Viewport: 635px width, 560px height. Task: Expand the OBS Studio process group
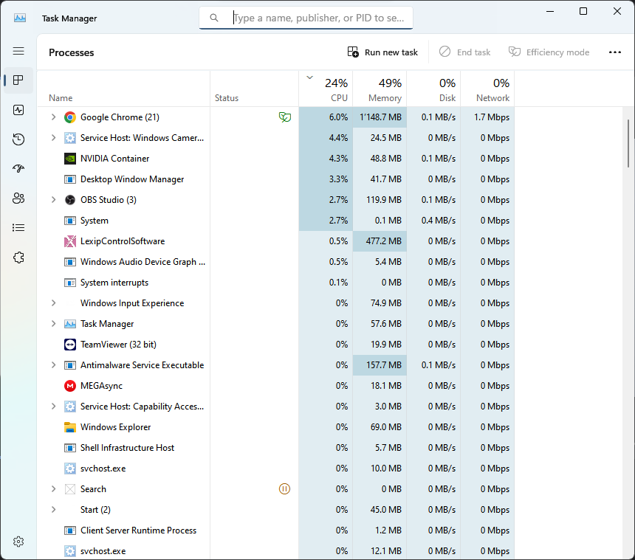coord(53,200)
